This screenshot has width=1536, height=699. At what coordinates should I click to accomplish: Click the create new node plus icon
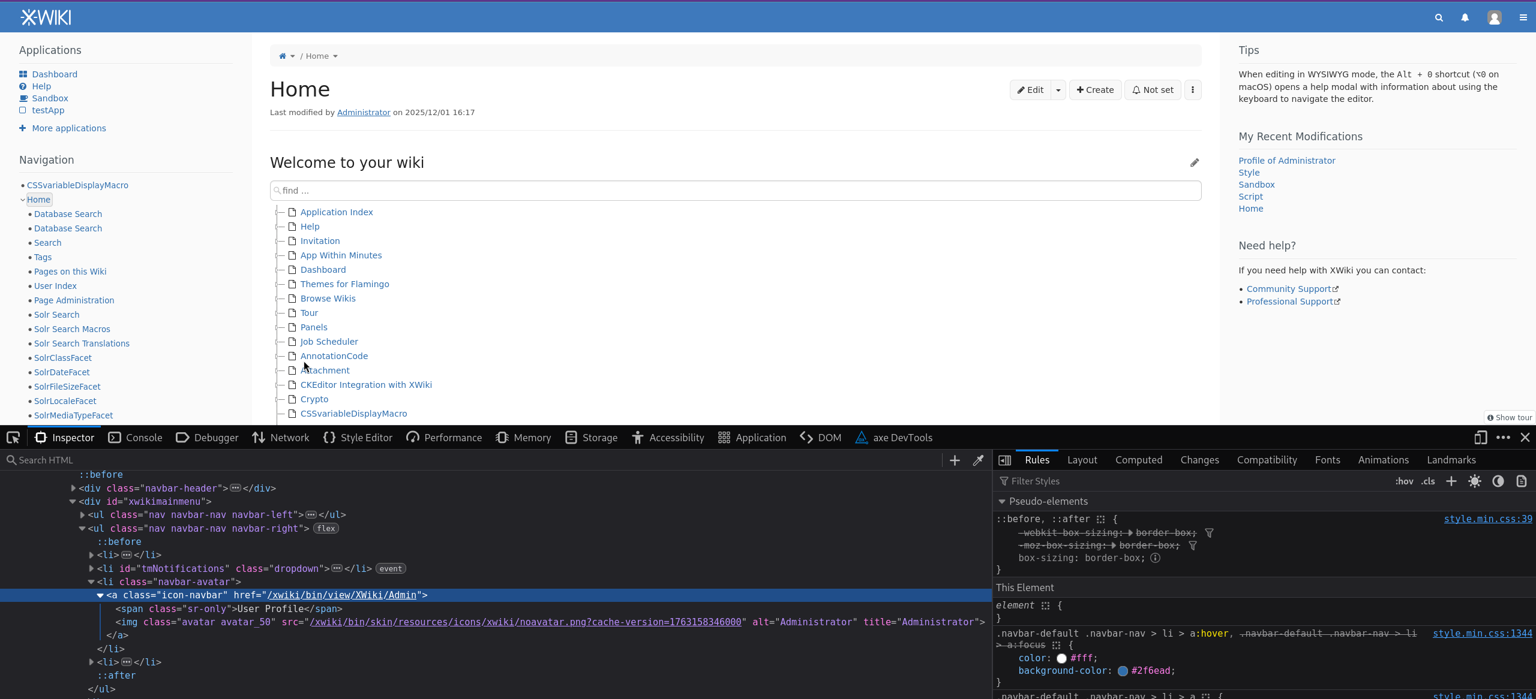(955, 460)
